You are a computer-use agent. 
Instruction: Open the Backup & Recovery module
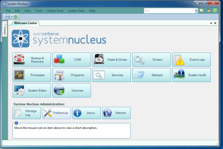pos(32,60)
